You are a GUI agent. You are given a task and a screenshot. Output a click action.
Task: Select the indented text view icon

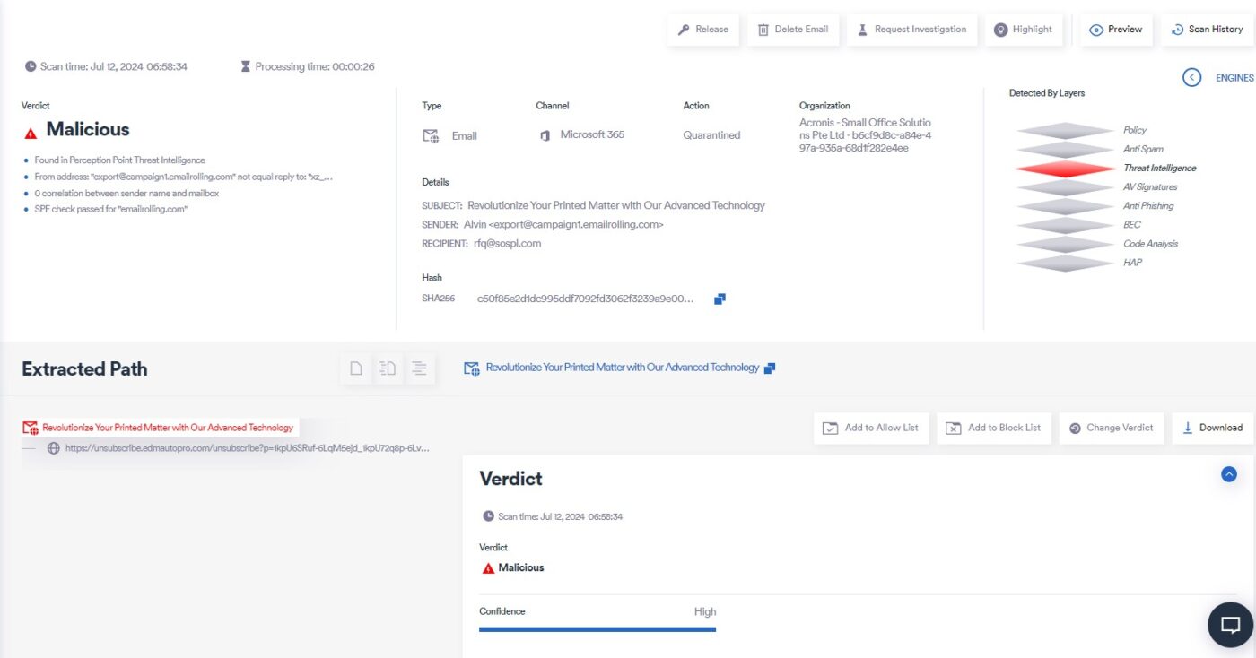(x=420, y=368)
